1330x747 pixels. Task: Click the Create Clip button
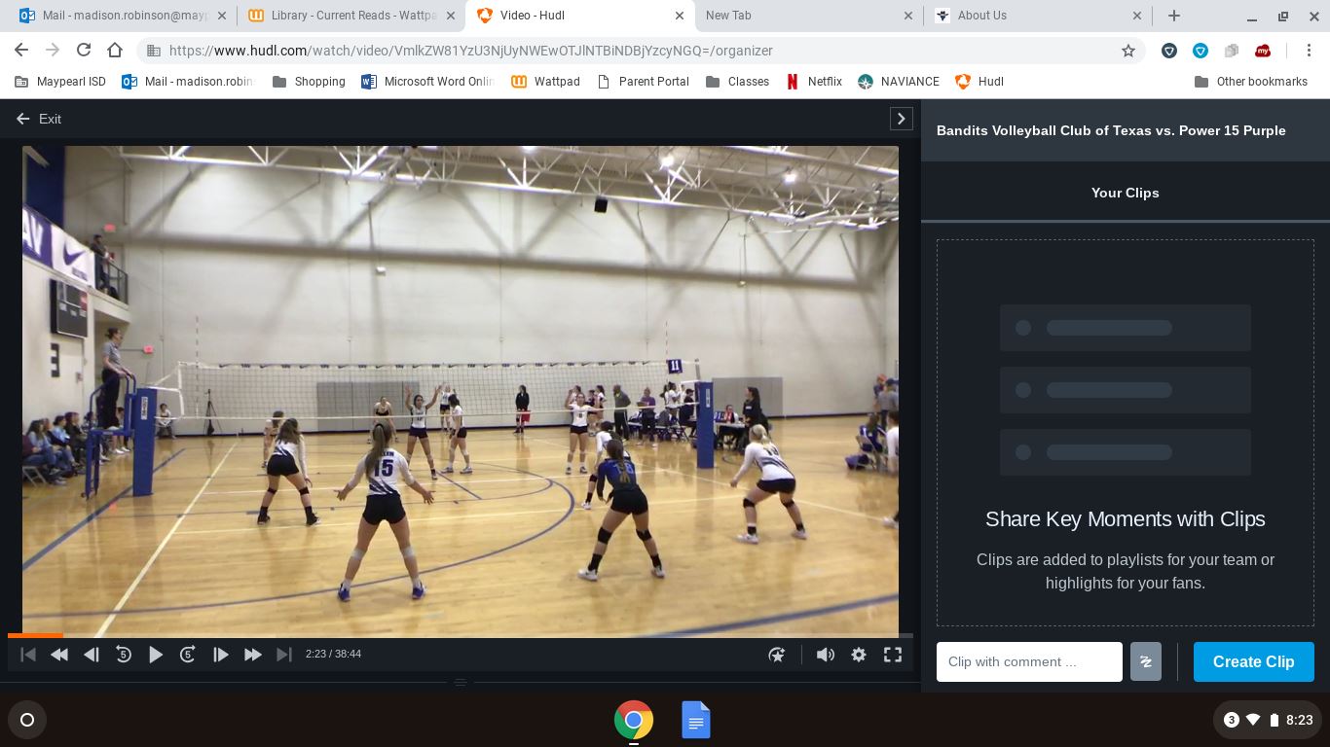(x=1253, y=661)
